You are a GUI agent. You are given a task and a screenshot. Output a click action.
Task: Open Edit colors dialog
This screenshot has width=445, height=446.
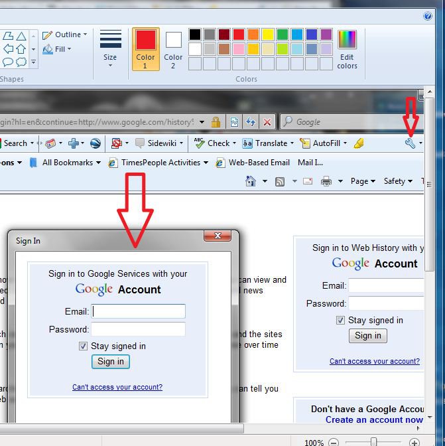pyautogui.click(x=347, y=50)
